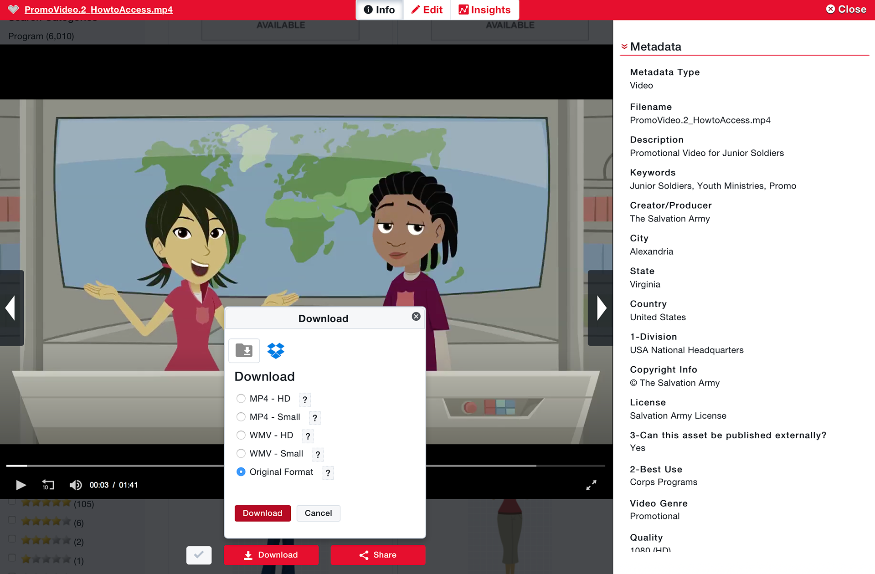Open the Insights tab
This screenshot has width=875, height=574.
[484, 10]
